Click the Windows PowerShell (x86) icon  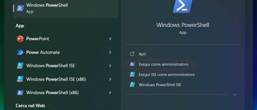coord(20,92)
